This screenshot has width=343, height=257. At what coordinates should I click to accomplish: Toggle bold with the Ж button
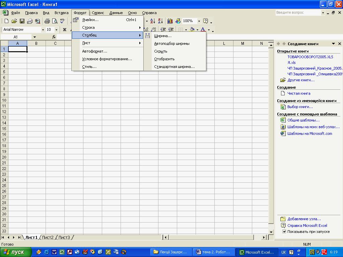click(65, 29)
